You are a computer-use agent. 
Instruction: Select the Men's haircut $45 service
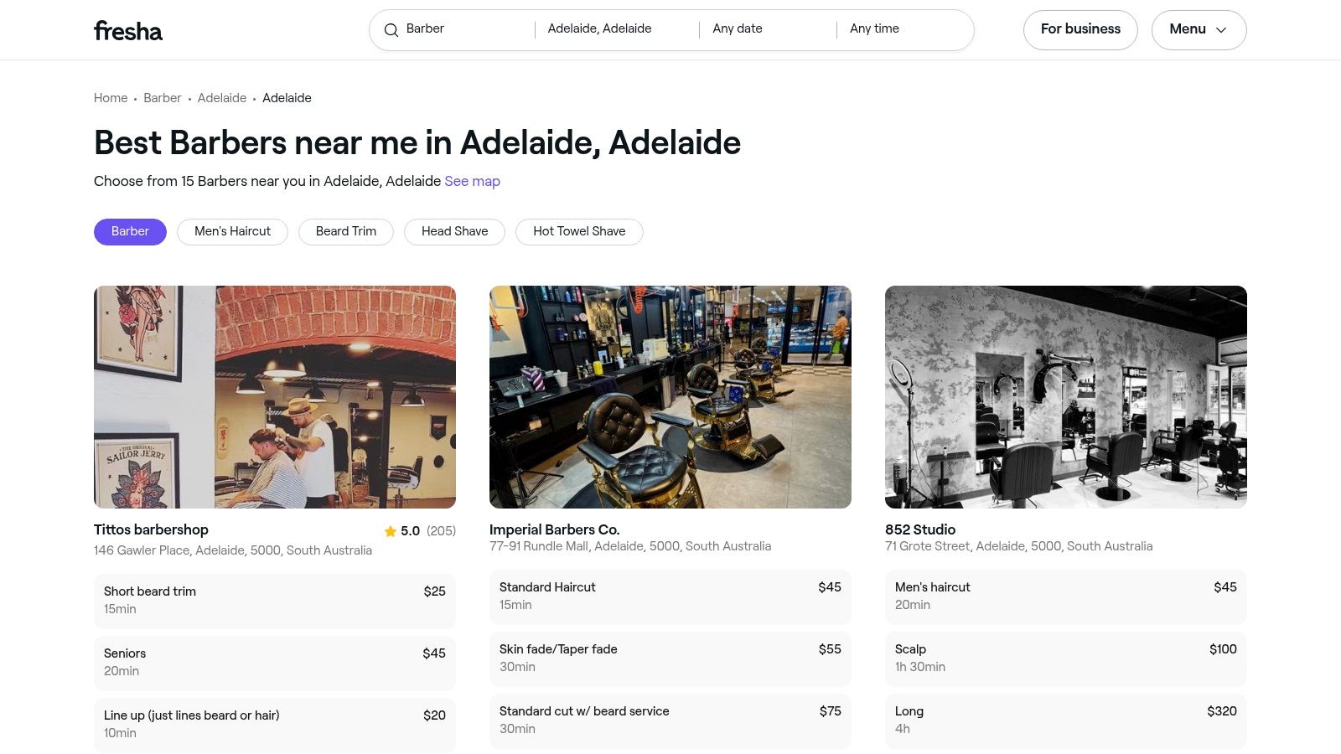click(1066, 596)
